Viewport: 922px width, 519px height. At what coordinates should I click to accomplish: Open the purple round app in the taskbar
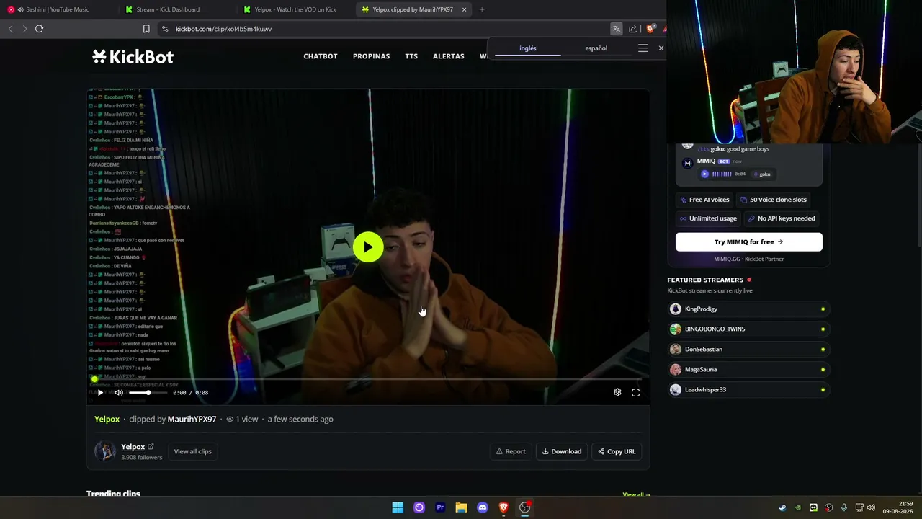click(419, 507)
